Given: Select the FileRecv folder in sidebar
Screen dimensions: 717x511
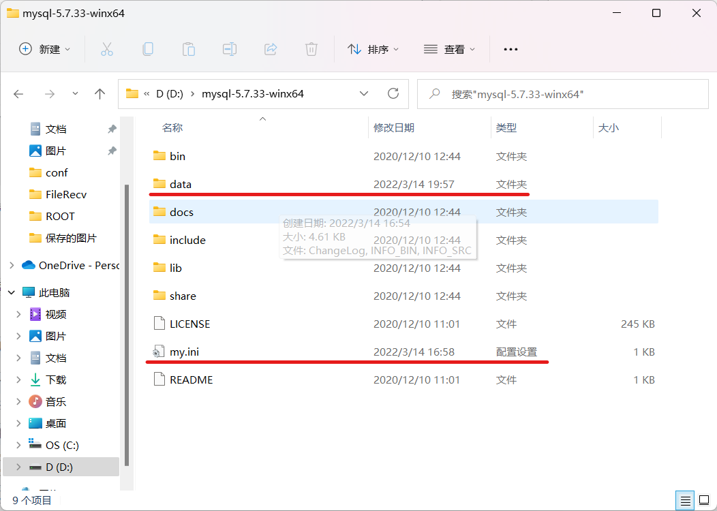Looking at the screenshot, I should coord(58,195).
